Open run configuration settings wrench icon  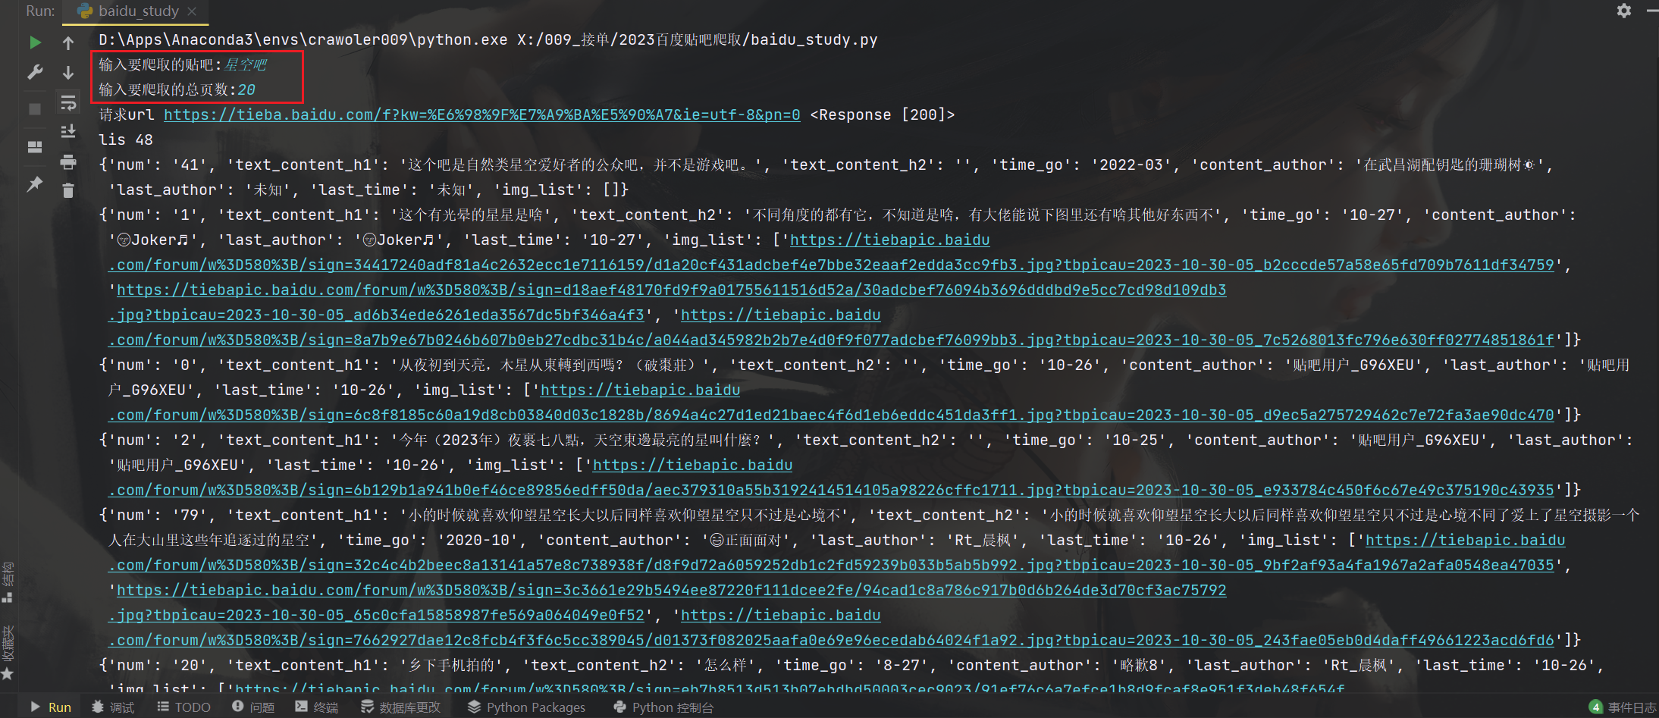click(x=35, y=71)
